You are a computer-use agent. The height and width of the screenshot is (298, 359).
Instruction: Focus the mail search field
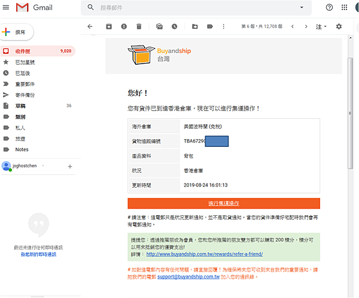coord(197,8)
